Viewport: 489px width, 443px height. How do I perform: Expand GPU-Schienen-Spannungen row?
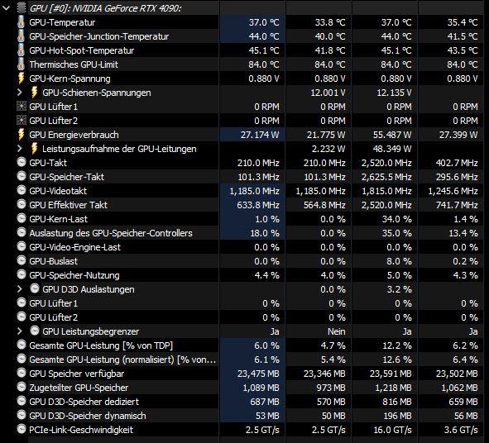click(x=20, y=93)
